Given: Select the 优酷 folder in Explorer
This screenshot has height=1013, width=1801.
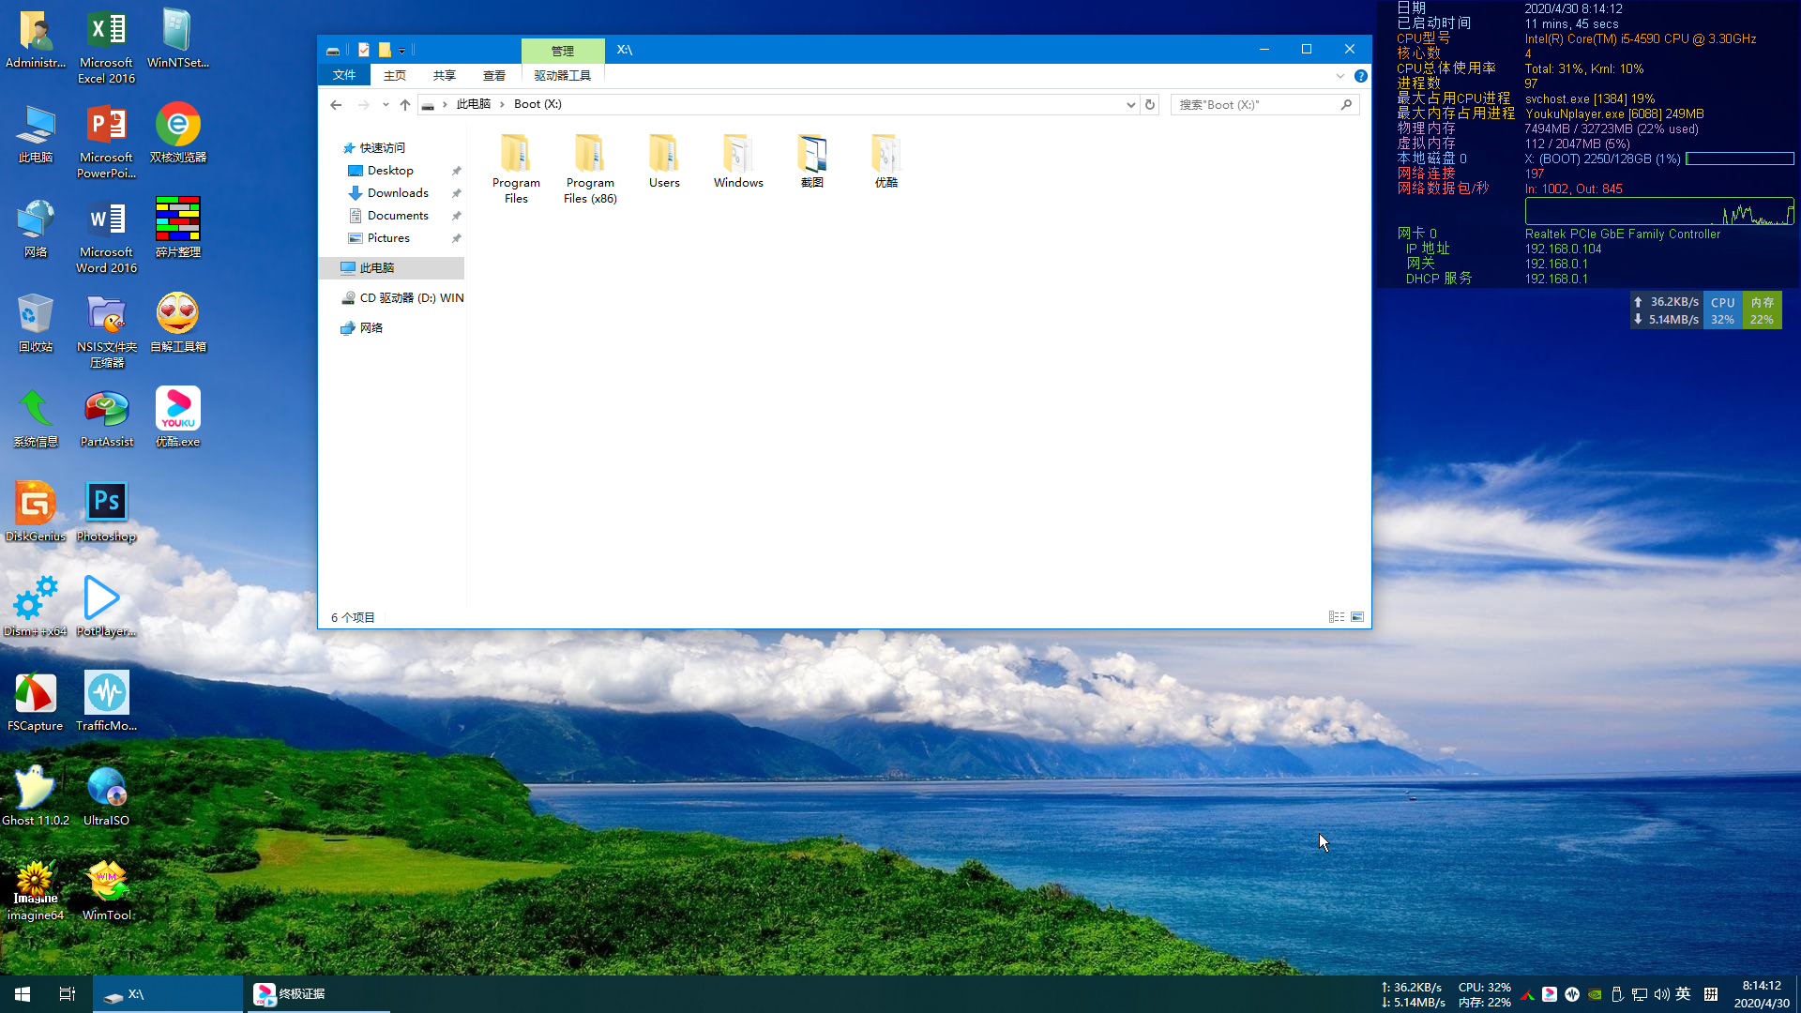Looking at the screenshot, I should click(x=886, y=161).
